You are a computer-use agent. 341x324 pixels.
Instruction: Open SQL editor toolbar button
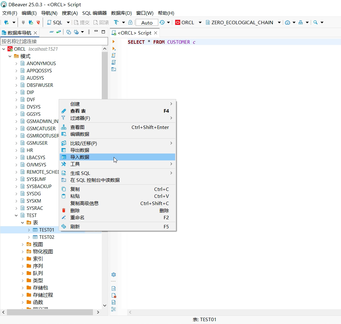click(x=55, y=22)
